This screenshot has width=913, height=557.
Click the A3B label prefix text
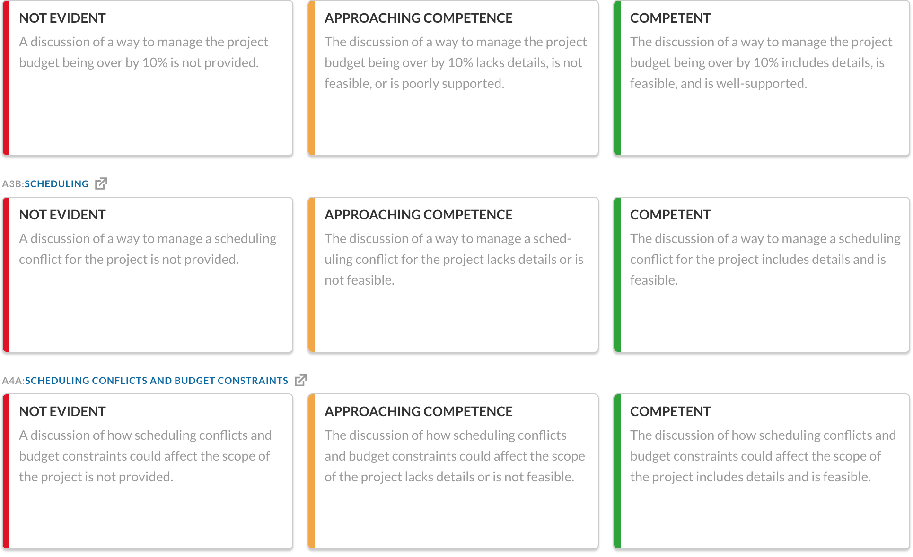(13, 184)
